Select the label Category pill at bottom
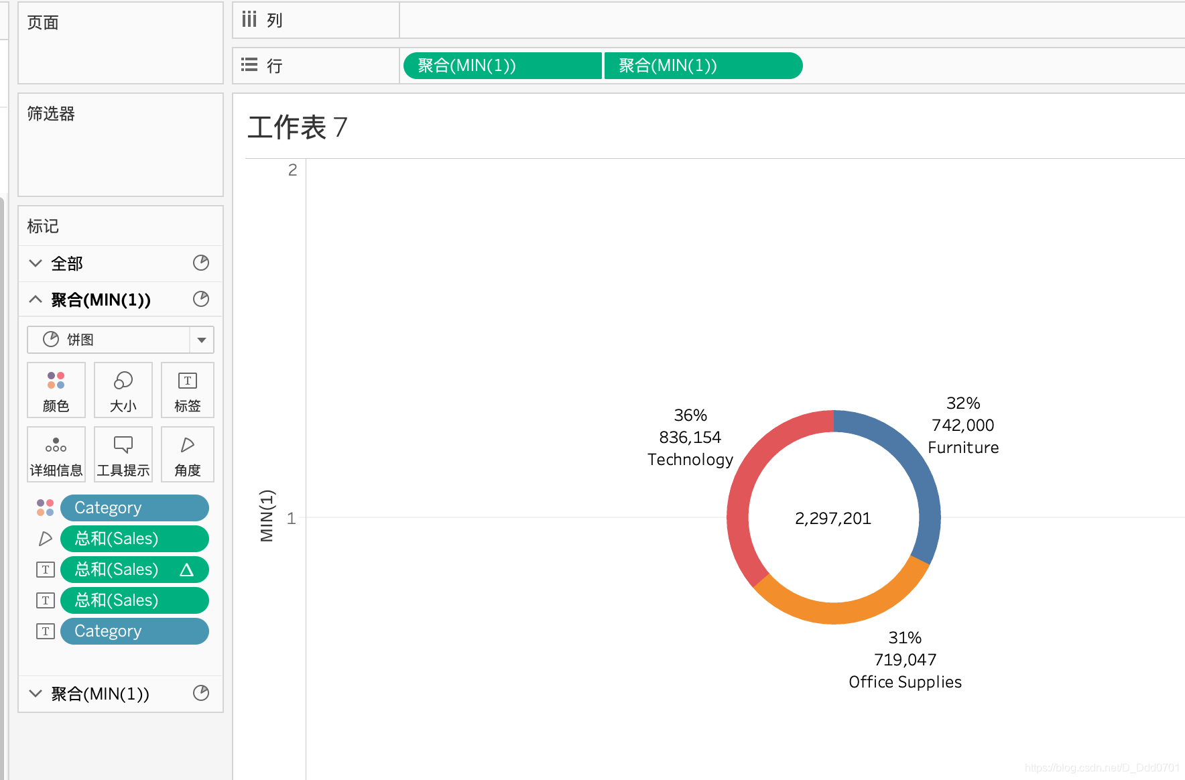The image size is (1185, 780). click(135, 631)
